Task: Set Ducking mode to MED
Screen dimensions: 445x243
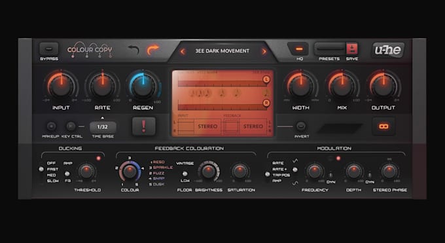Action: tap(51, 175)
